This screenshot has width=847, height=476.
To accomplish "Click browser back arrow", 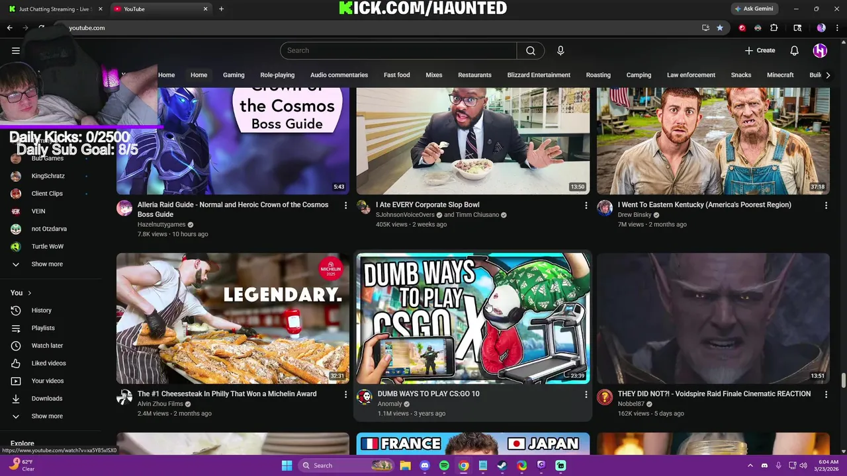I will point(10,28).
